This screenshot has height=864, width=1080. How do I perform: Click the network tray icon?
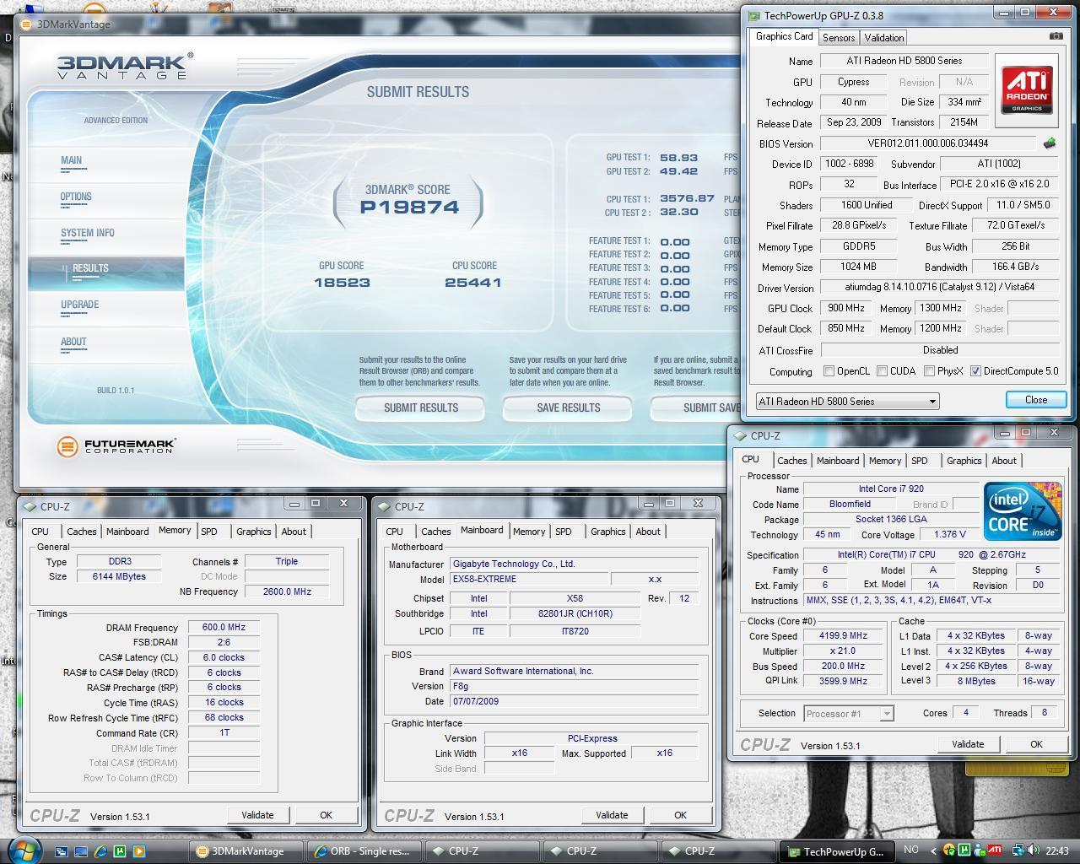(x=1018, y=850)
